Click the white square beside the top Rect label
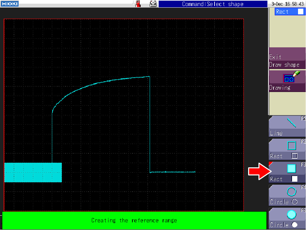This screenshot has height=230, width=306. (x=300, y=12)
